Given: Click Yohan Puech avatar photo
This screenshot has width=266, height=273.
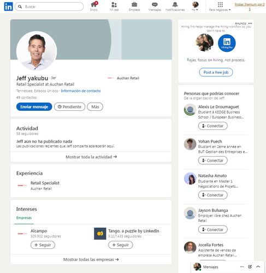Looking at the screenshot, I should click(190, 144).
